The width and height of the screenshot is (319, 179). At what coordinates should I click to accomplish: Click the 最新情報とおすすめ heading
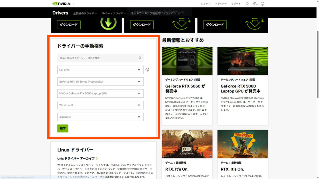pyautogui.click(x=183, y=40)
